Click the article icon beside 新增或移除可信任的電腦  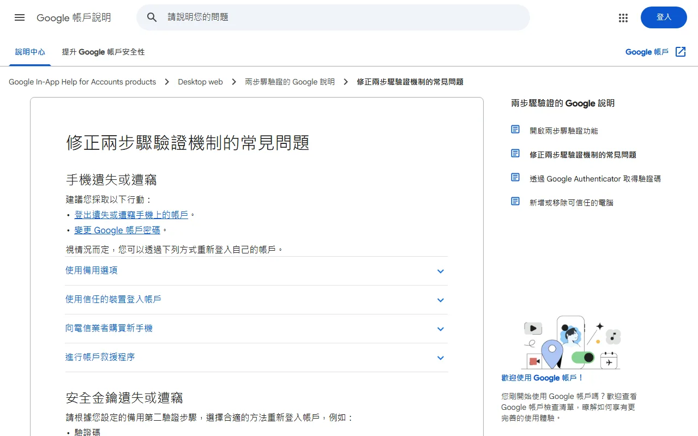click(x=515, y=202)
